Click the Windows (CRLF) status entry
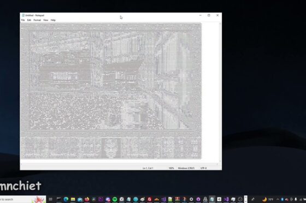The width and height of the screenshot is (306, 203). click(x=186, y=168)
